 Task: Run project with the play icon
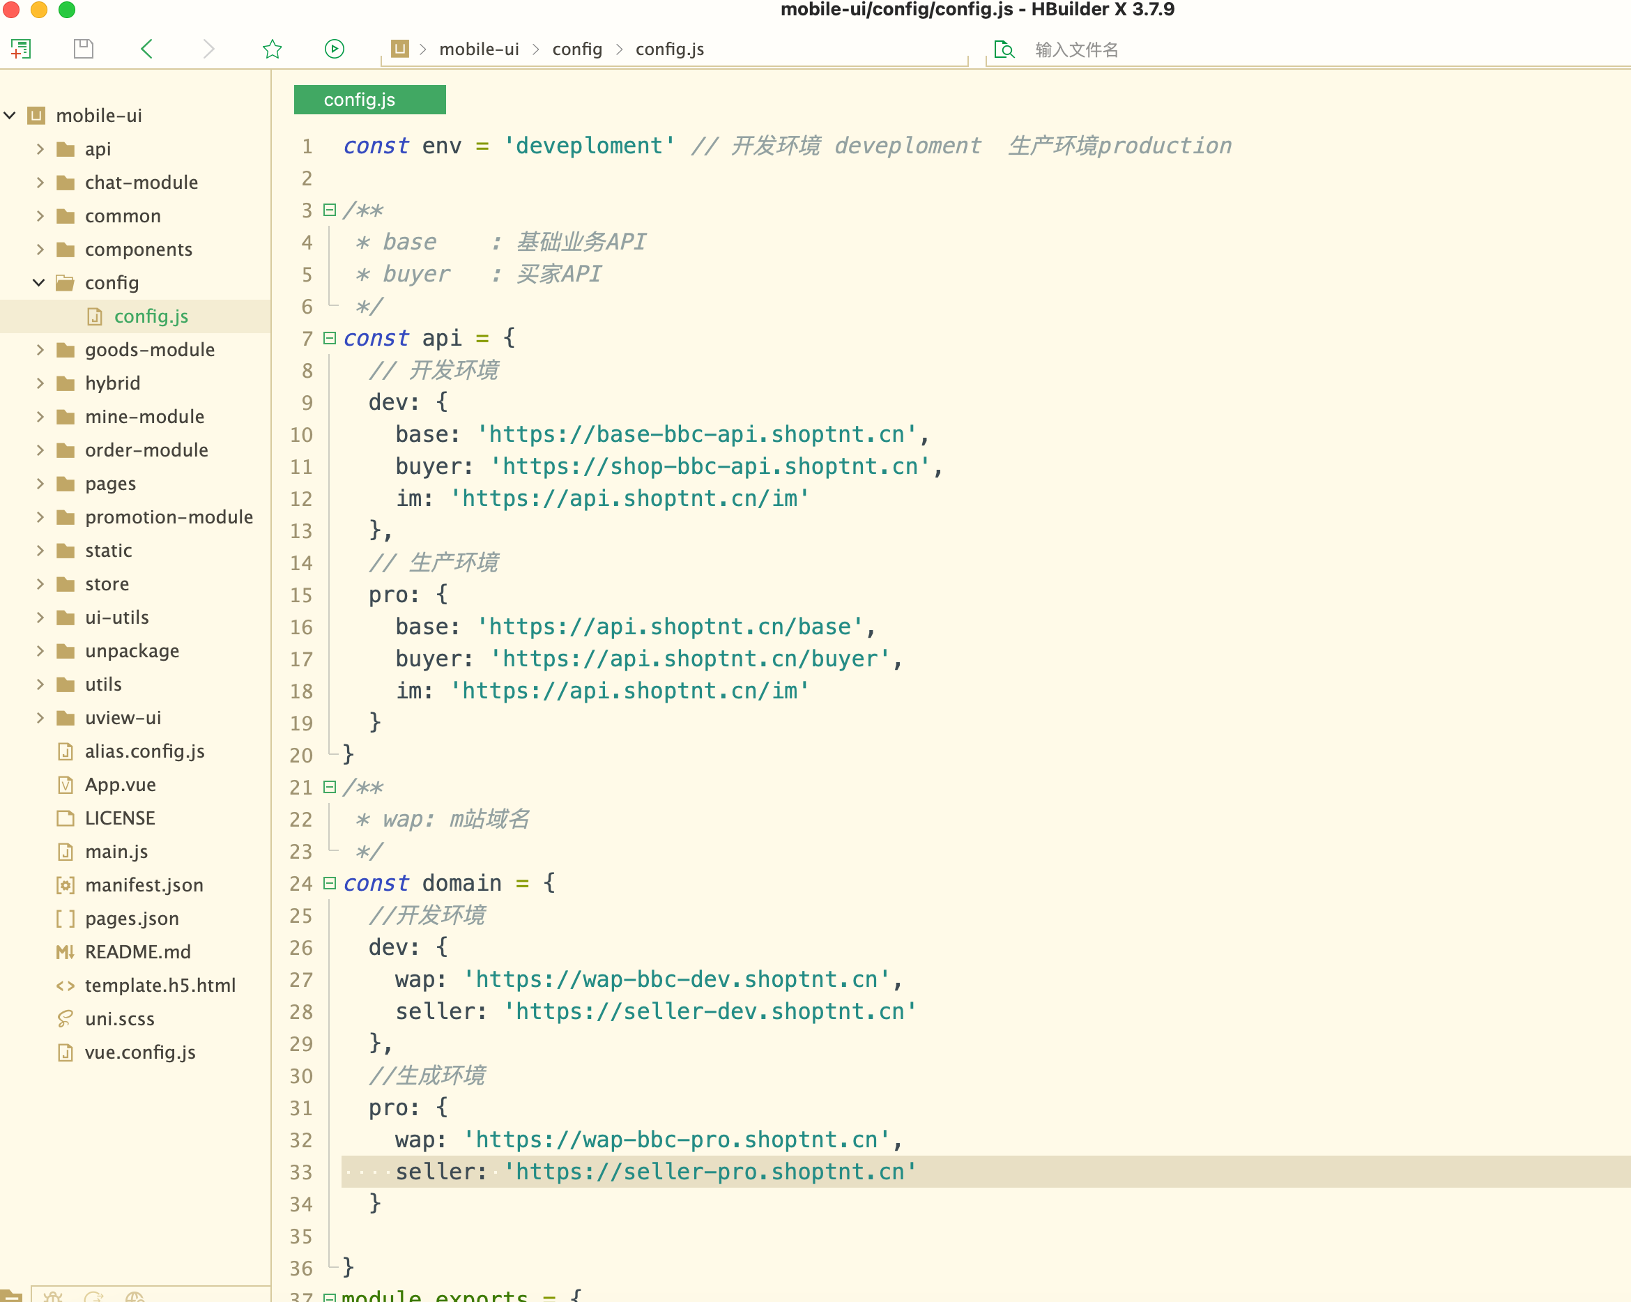pyautogui.click(x=335, y=49)
